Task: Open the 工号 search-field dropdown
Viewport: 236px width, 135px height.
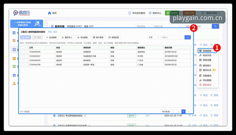Action: (x=154, y=37)
